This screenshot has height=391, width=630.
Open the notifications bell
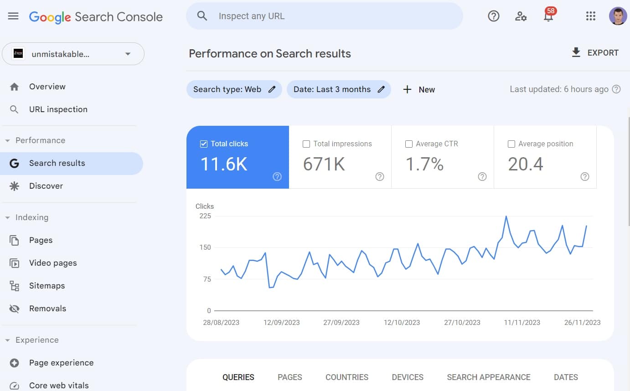(x=548, y=16)
